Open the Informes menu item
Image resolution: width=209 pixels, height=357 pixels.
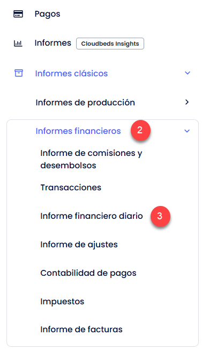[x=53, y=43]
